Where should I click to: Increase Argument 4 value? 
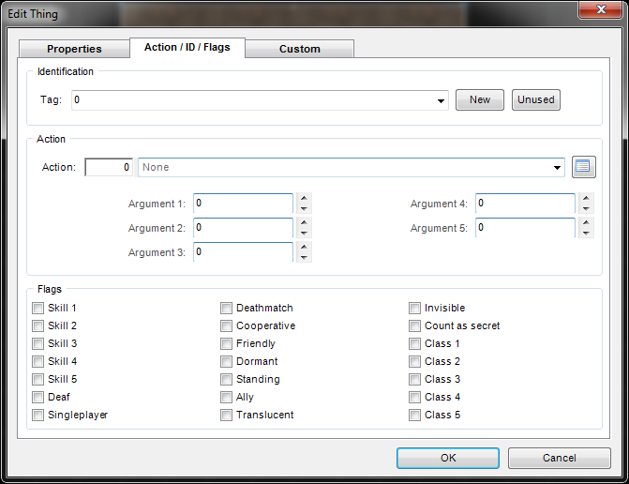pos(586,198)
